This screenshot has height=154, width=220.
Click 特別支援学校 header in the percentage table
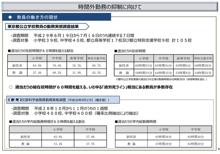(96, 58)
